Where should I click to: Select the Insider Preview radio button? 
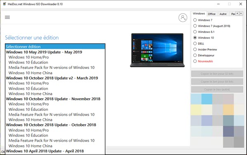195,49
